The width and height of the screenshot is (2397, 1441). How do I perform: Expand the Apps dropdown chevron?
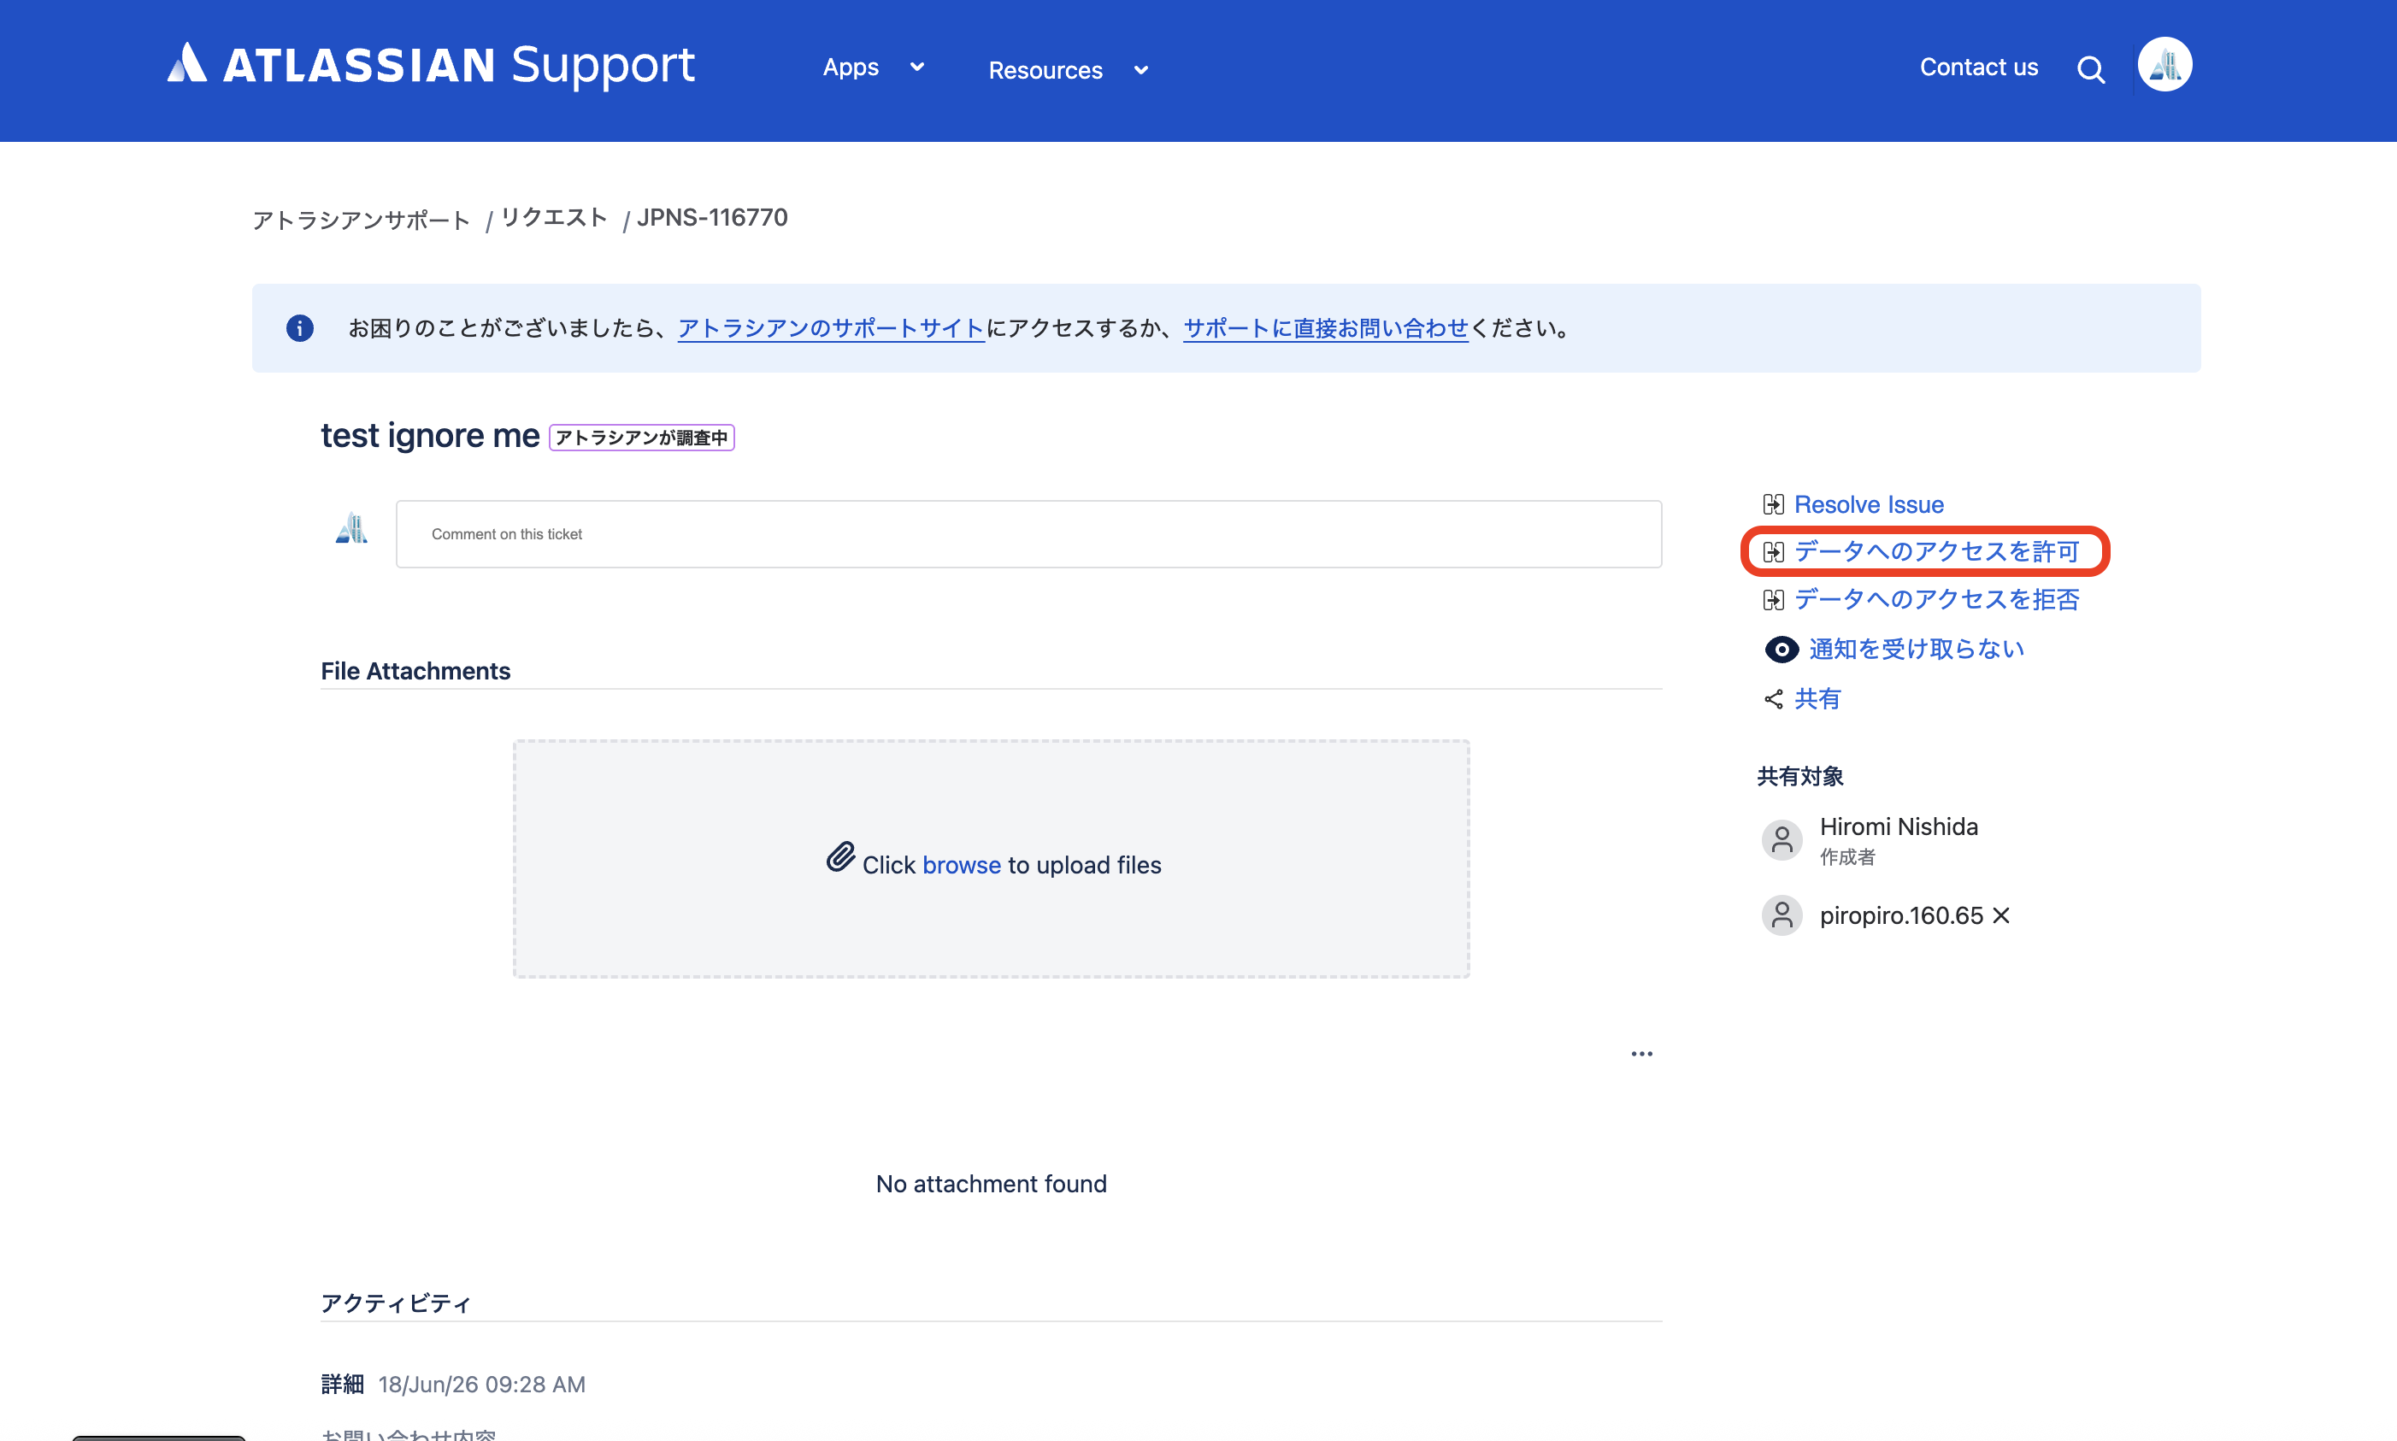coord(916,67)
